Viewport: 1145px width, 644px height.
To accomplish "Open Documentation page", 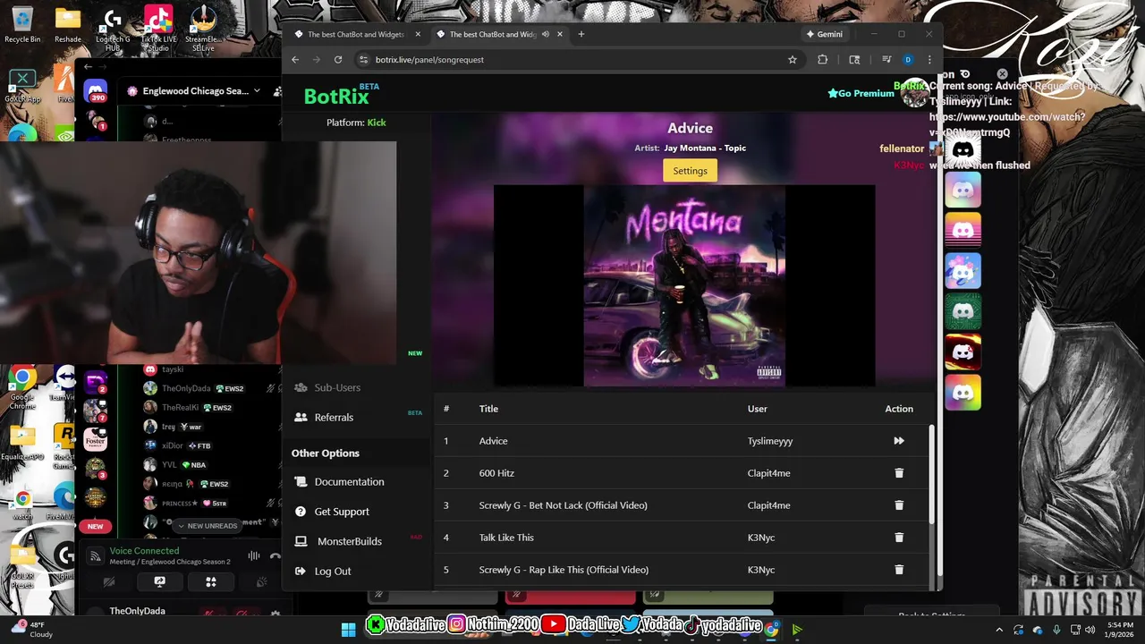I will coord(349,482).
